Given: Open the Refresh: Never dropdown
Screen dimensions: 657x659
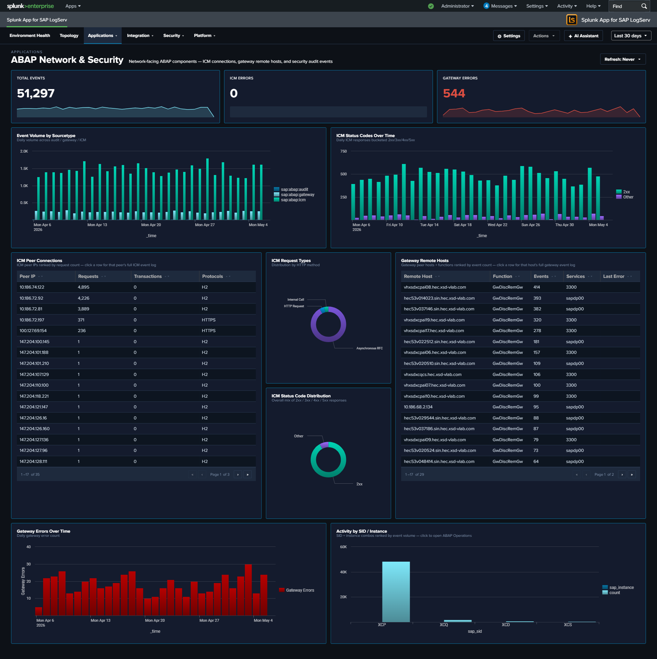Looking at the screenshot, I should [623, 59].
